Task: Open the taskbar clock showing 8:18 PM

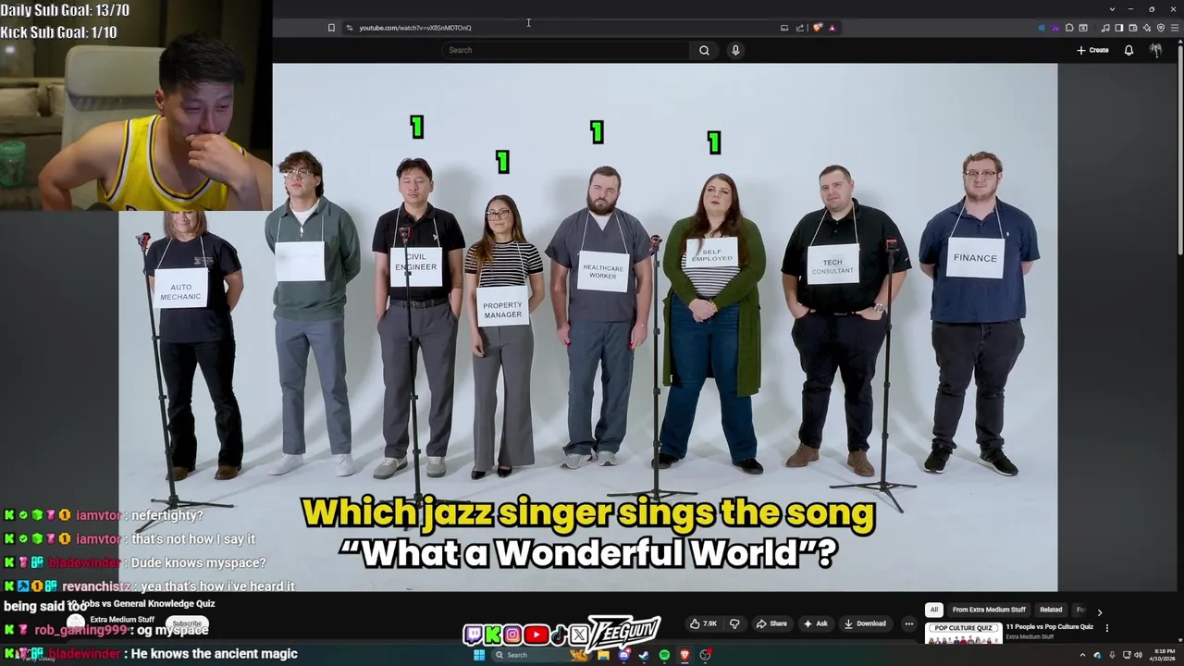Action: pyautogui.click(x=1162, y=655)
